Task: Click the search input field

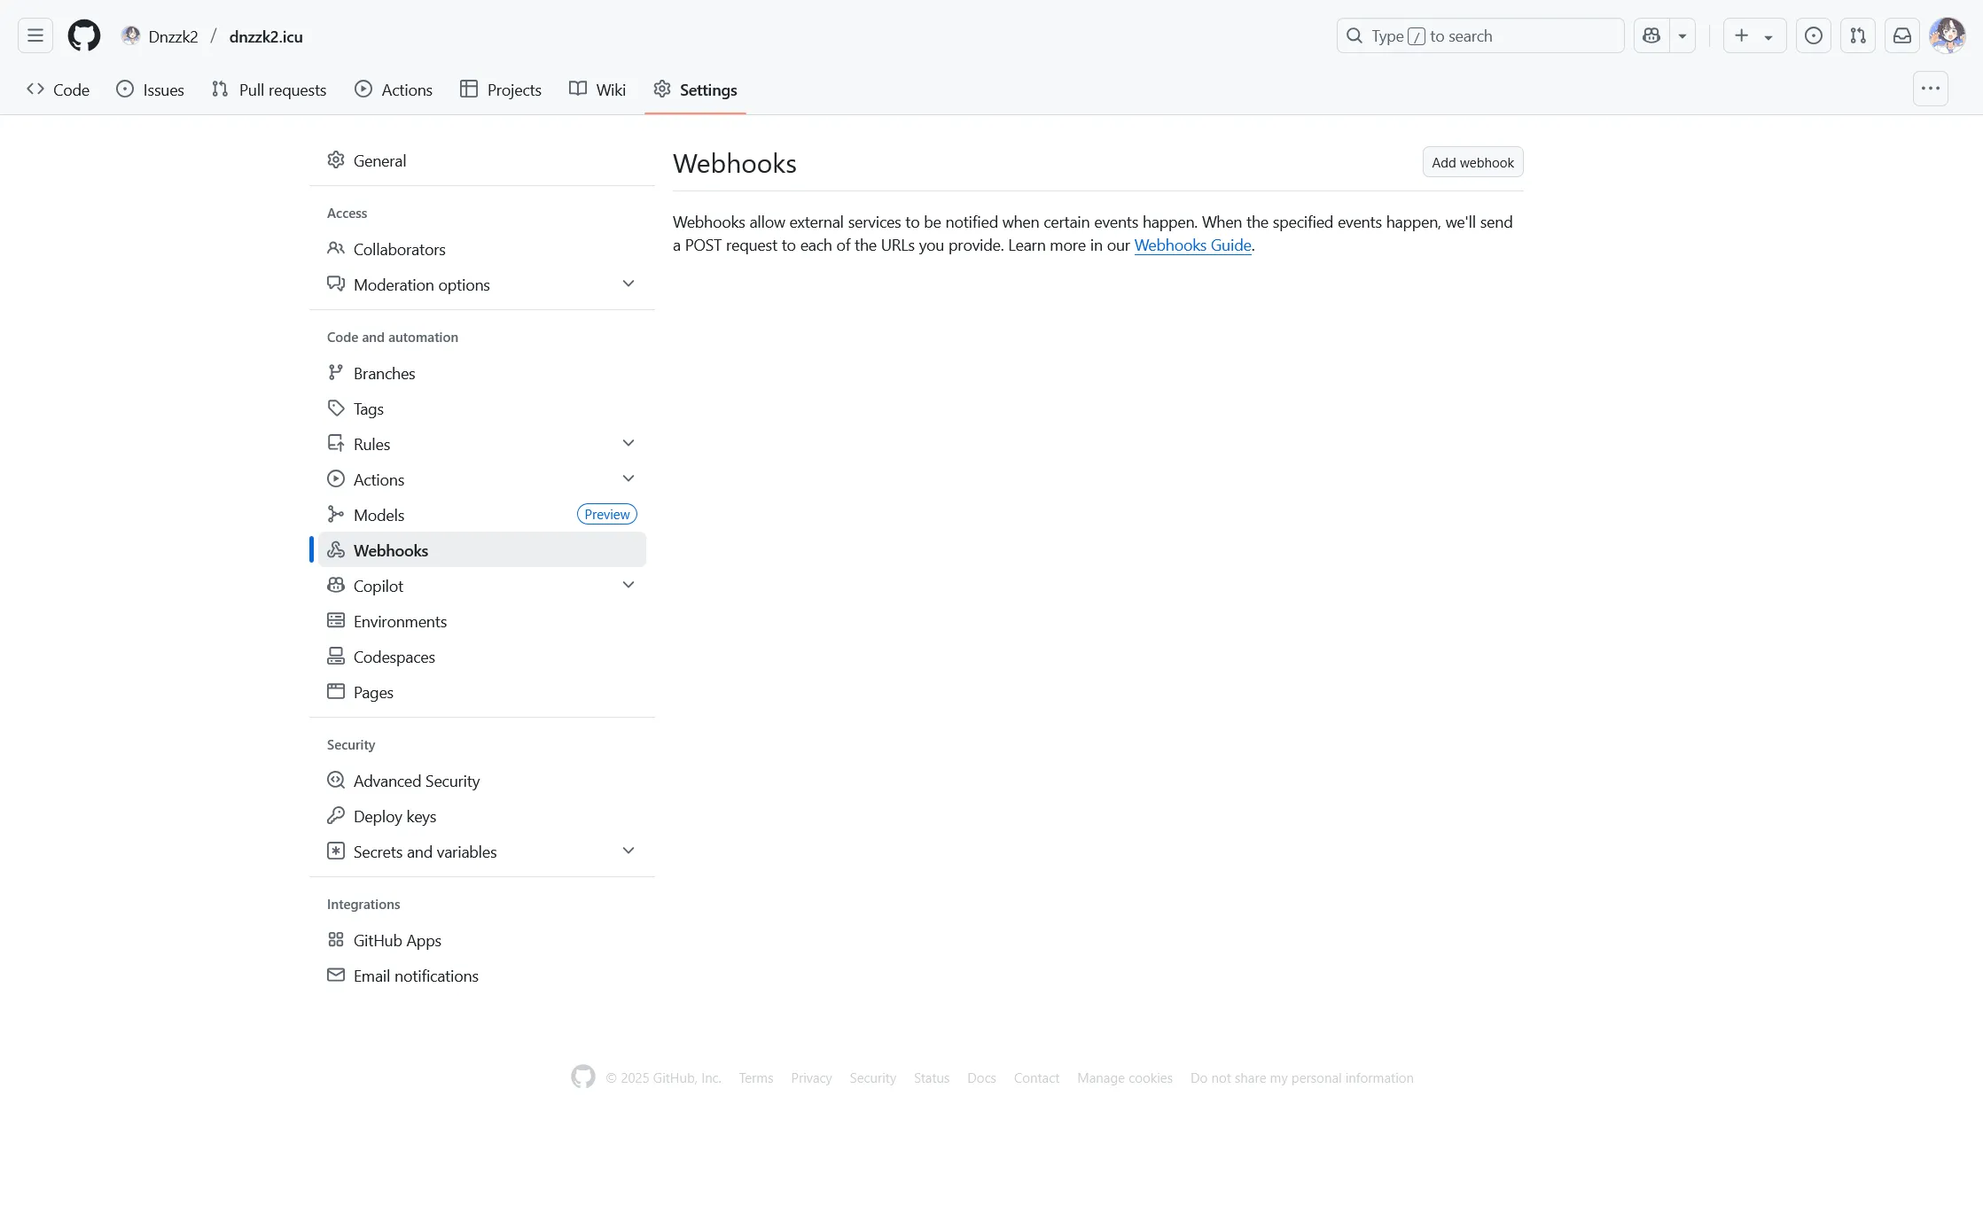Action: pyautogui.click(x=1480, y=35)
